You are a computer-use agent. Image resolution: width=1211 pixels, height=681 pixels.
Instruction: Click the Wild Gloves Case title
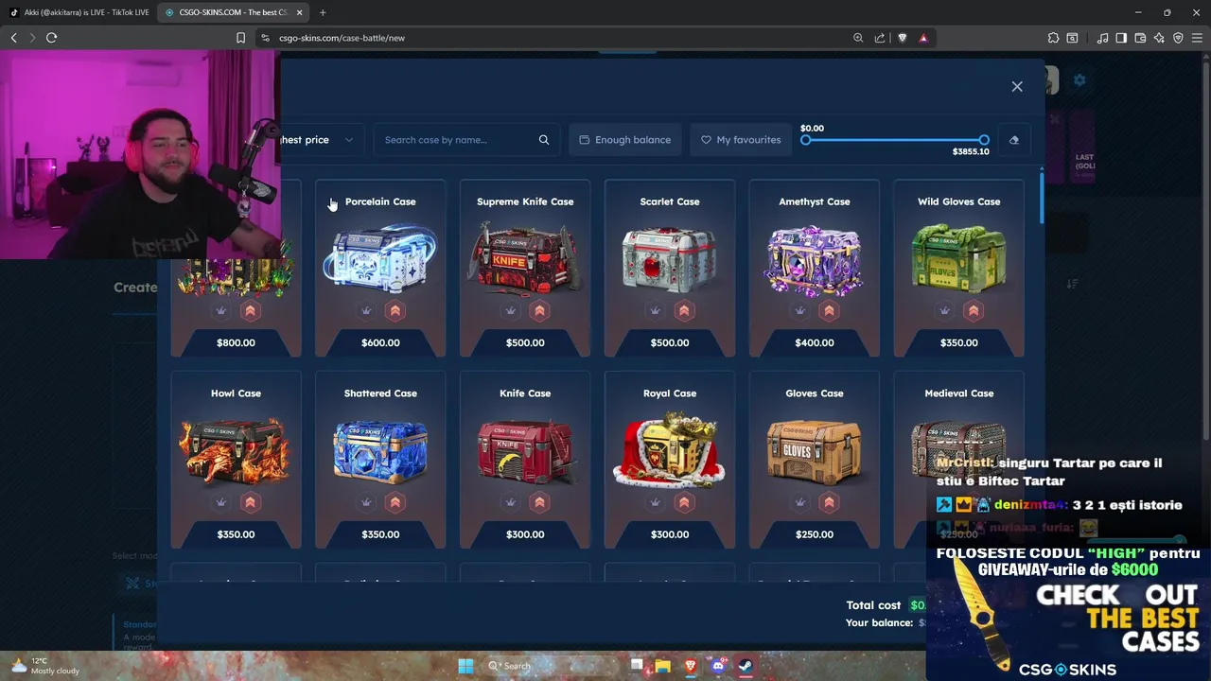point(959,201)
